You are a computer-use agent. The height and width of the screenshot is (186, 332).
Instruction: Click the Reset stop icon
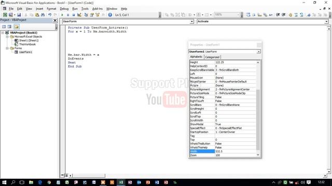point(74,15)
